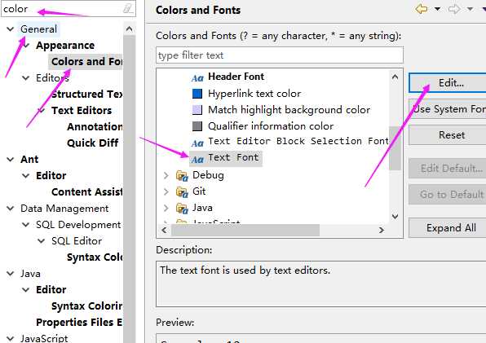Click the fonts list scroll left arrow
The width and height of the screenshot is (486, 343).
(x=164, y=230)
